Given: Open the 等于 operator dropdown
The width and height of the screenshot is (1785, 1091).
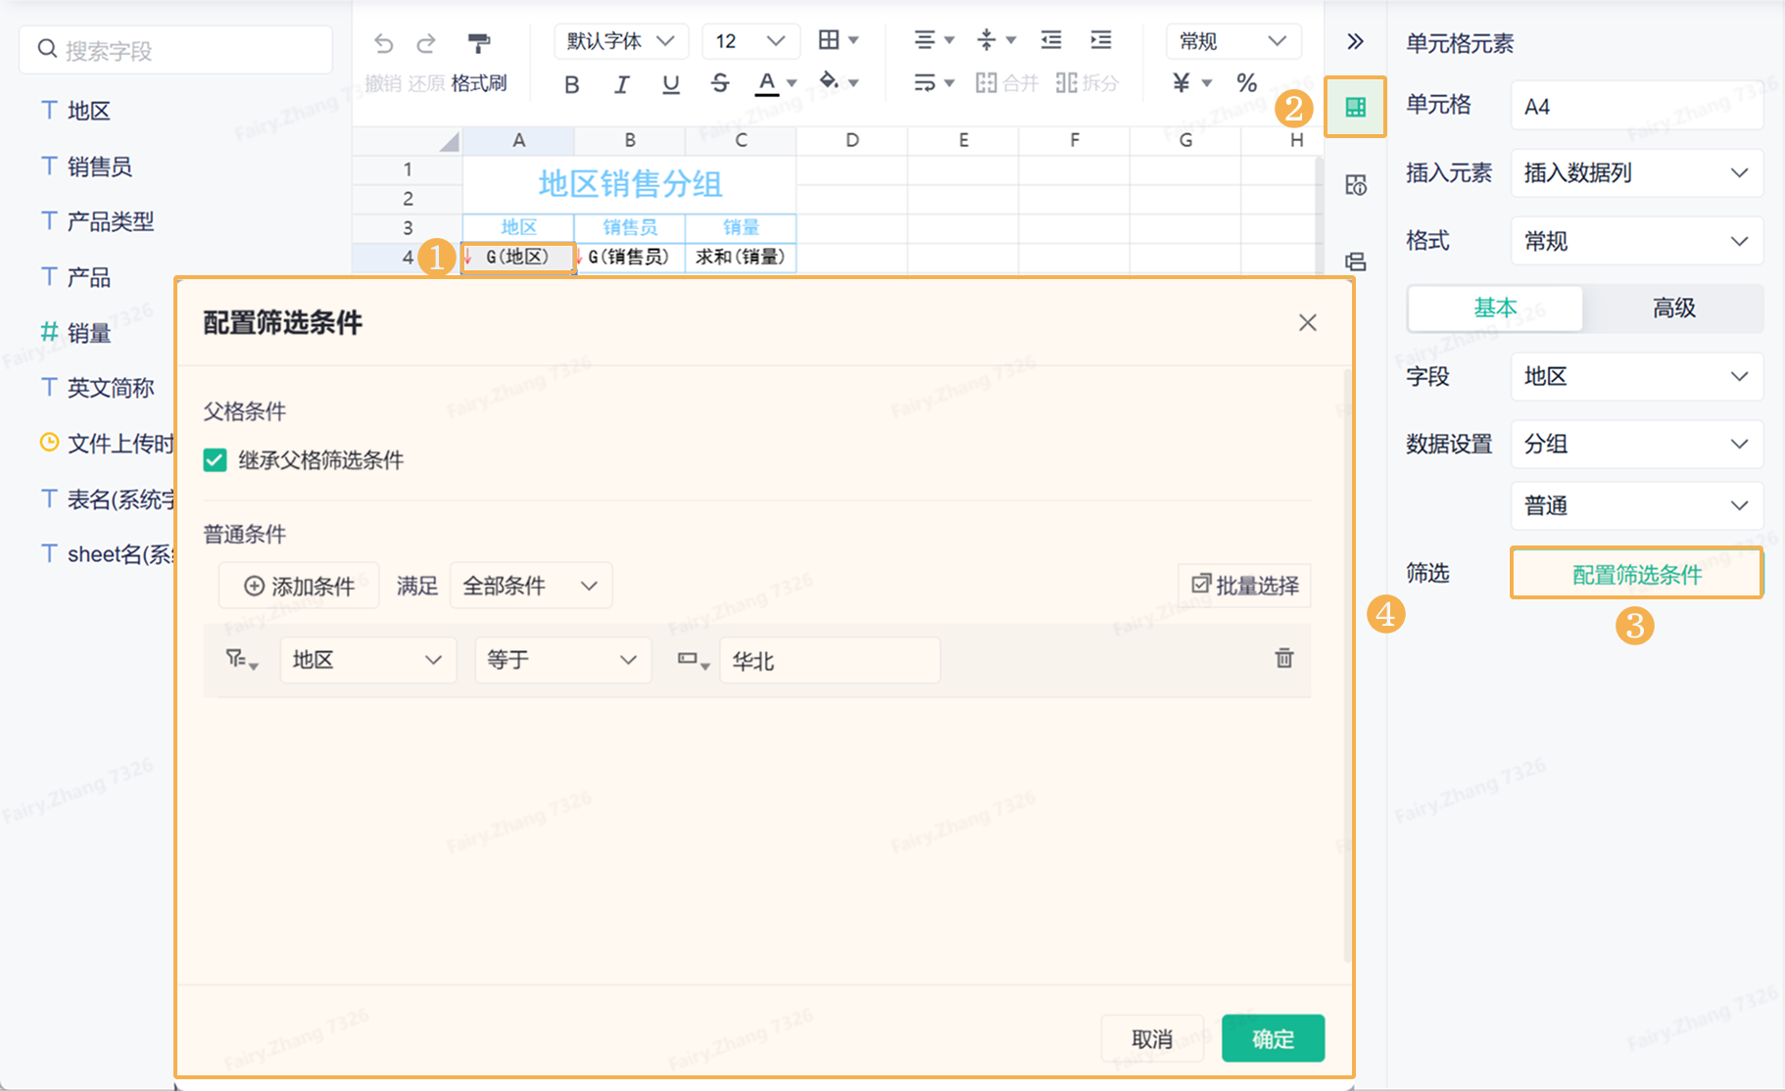Looking at the screenshot, I should pyautogui.click(x=562, y=660).
